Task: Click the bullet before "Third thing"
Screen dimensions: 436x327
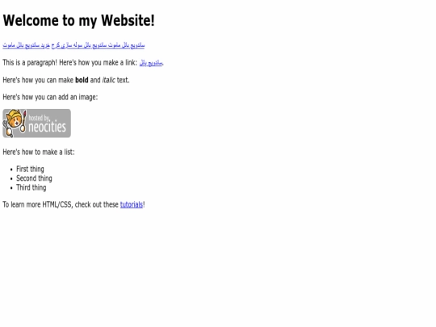Action: (x=11, y=188)
